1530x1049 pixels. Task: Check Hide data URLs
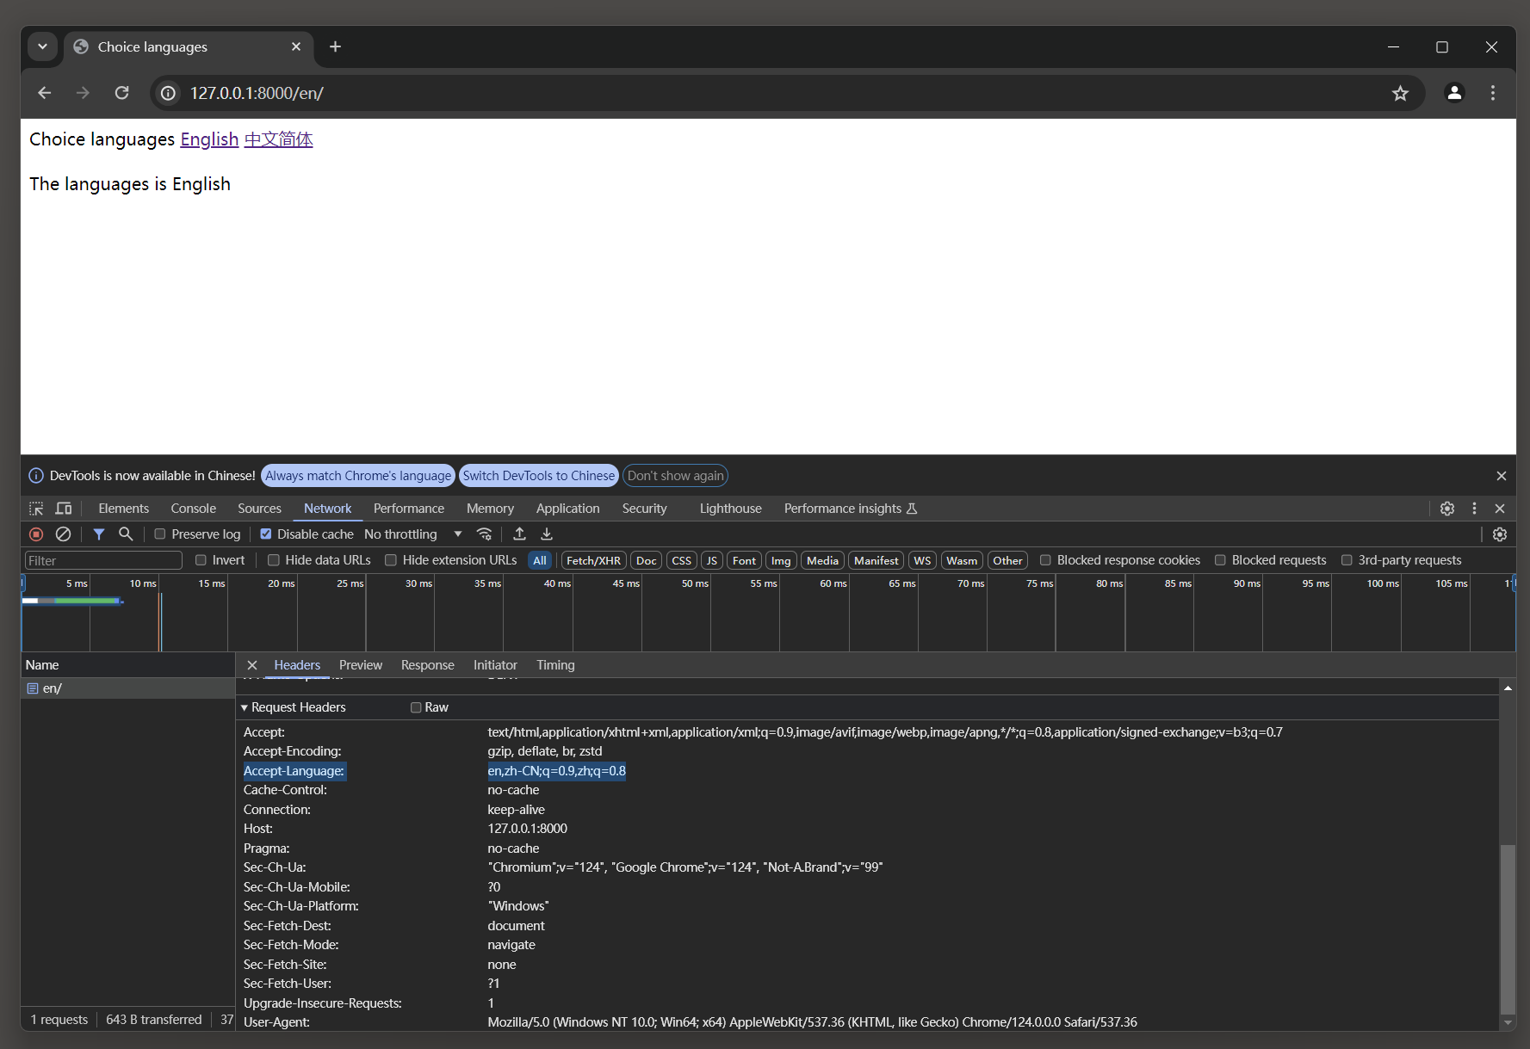point(274,560)
